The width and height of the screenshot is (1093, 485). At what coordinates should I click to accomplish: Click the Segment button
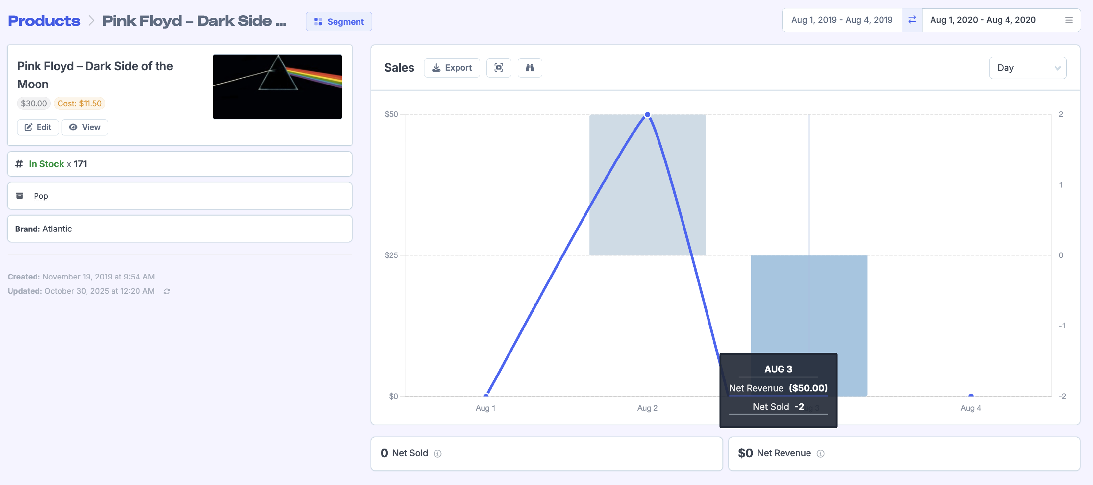tap(338, 21)
